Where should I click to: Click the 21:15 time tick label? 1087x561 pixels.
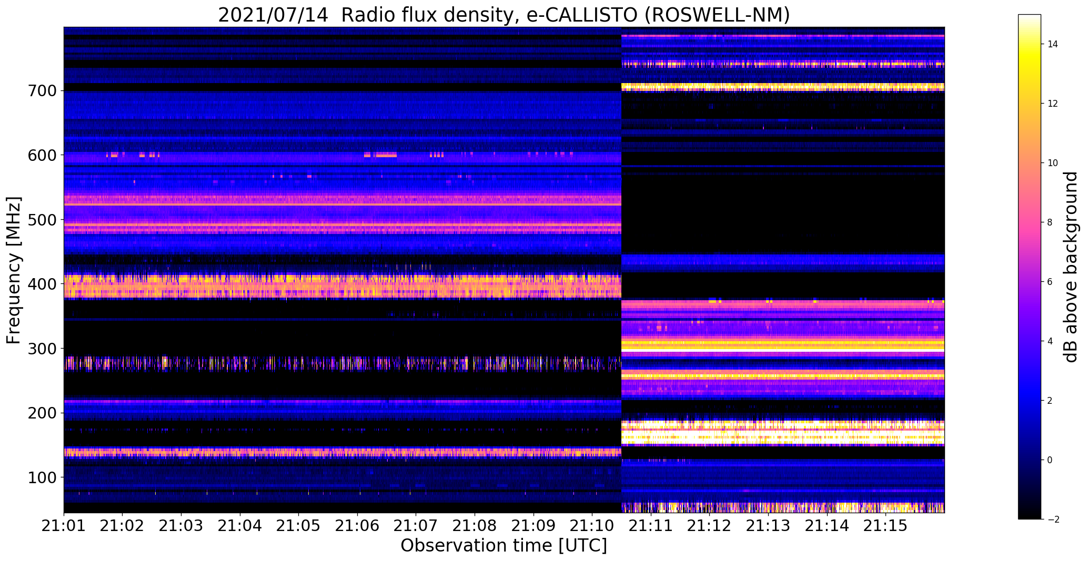[886, 525]
